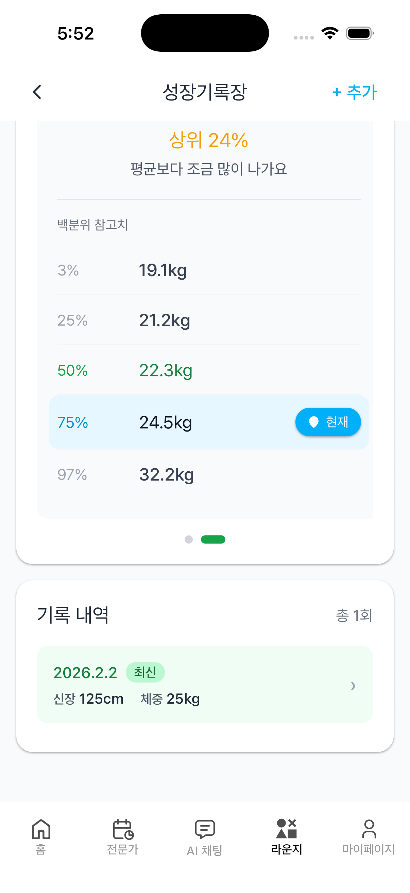
Task: Tap the 현재 location marker badge
Action: (328, 422)
